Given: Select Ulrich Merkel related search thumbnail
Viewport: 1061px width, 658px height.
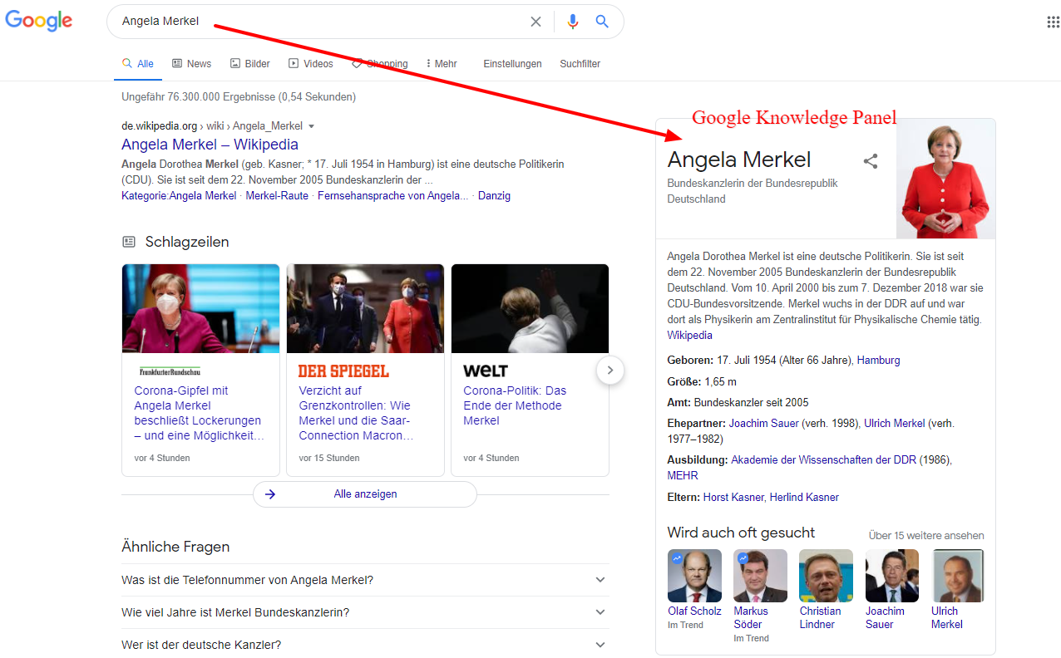Looking at the screenshot, I should click(x=958, y=576).
